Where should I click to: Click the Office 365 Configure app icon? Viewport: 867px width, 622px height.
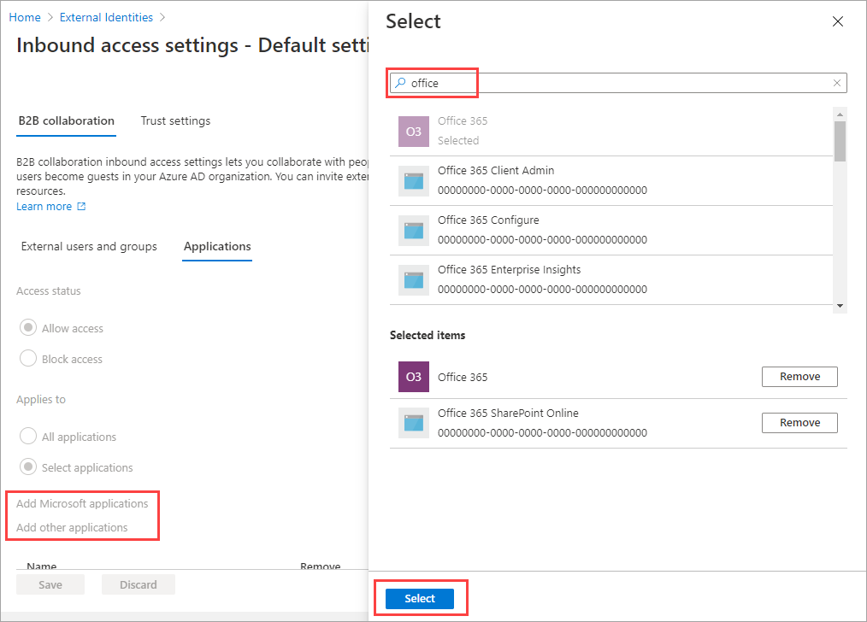click(x=414, y=231)
